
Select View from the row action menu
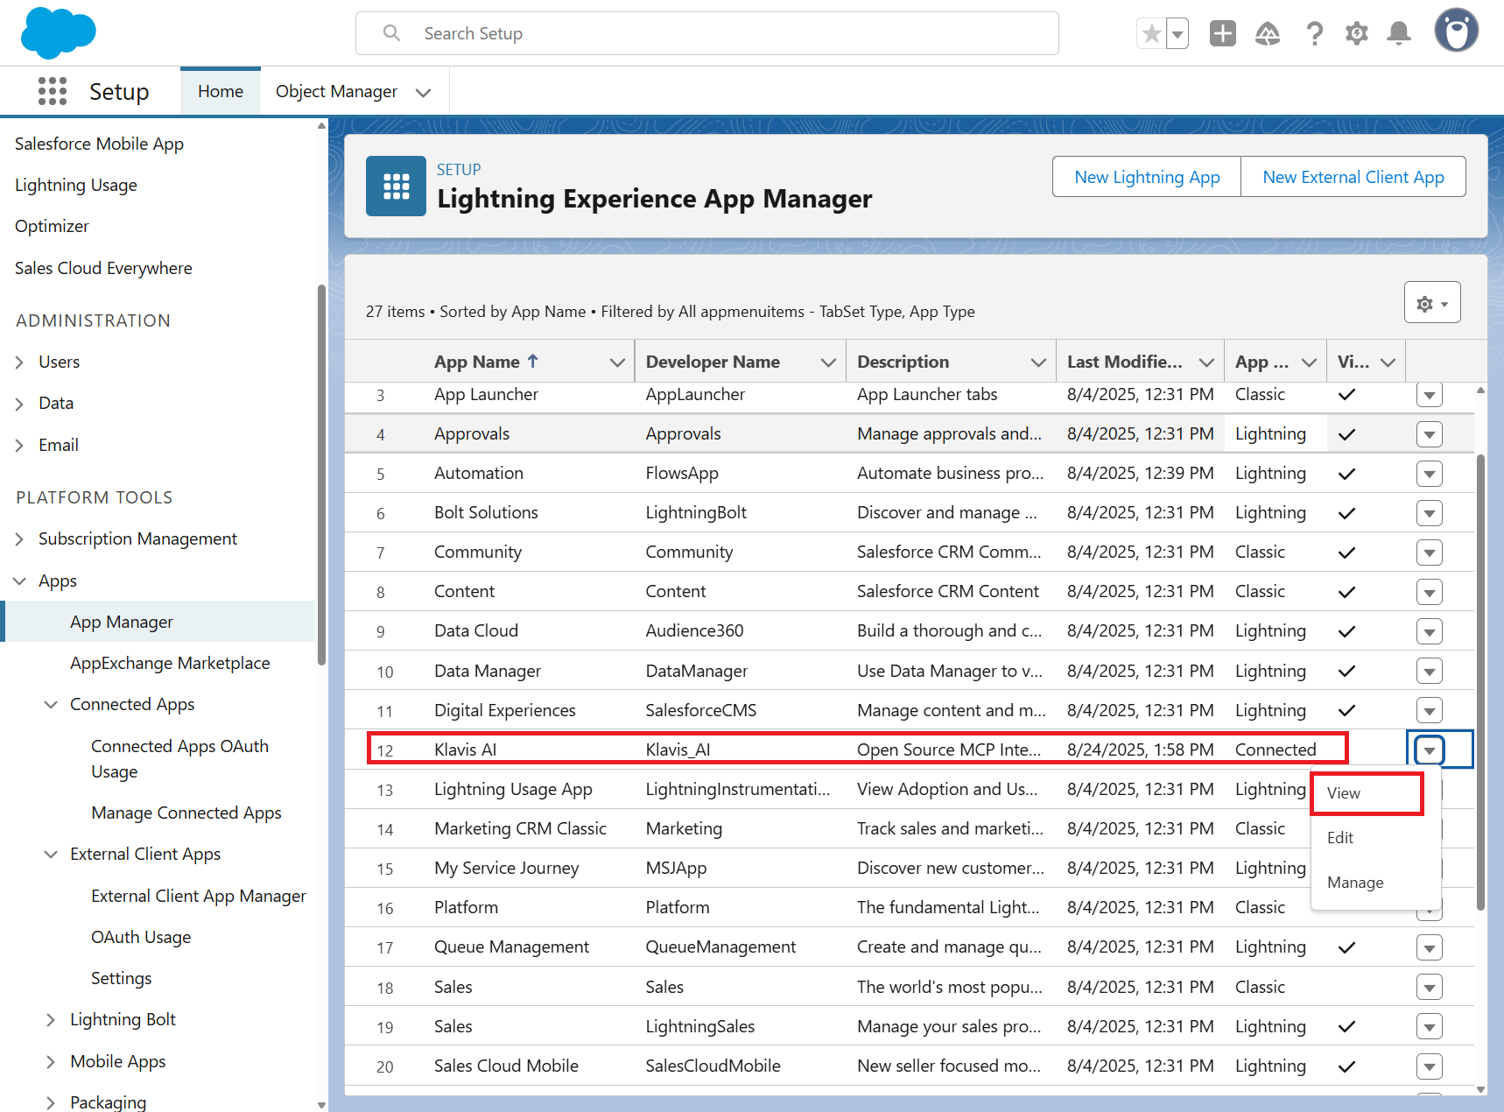tap(1344, 793)
